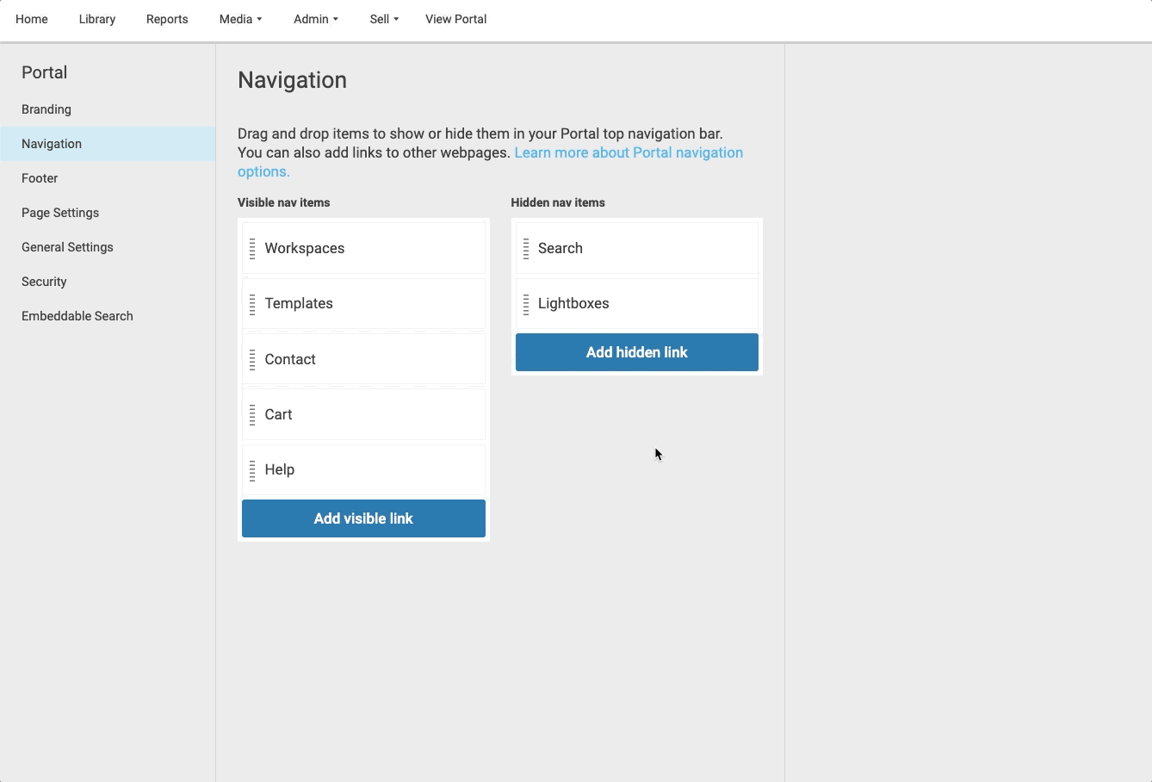The height and width of the screenshot is (782, 1152).
Task: Click the drag handle beside Help
Action: (252, 469)
